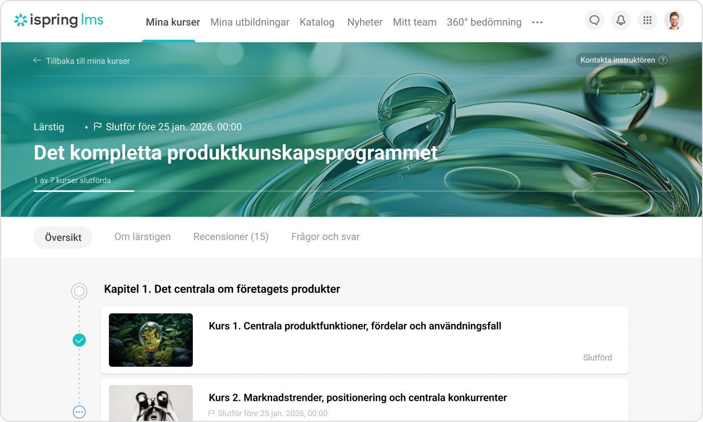Click the iSpring LMS logo
The height and width of the screenshot is (422, 703).
click(x=59, y=20)
